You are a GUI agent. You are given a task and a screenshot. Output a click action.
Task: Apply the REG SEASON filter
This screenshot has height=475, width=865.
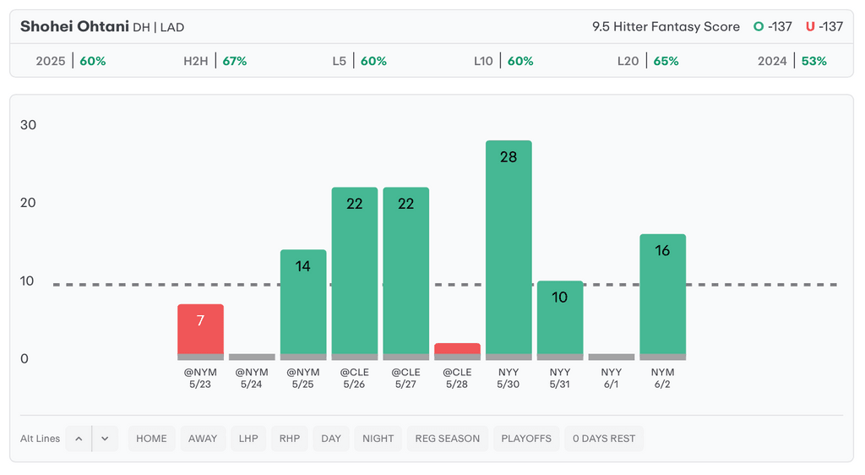click(447, 439)
